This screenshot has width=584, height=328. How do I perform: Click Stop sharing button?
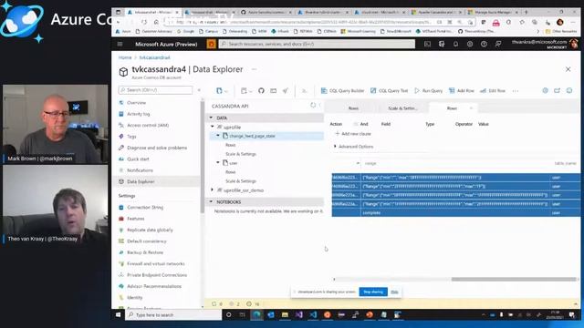point(373,292)
